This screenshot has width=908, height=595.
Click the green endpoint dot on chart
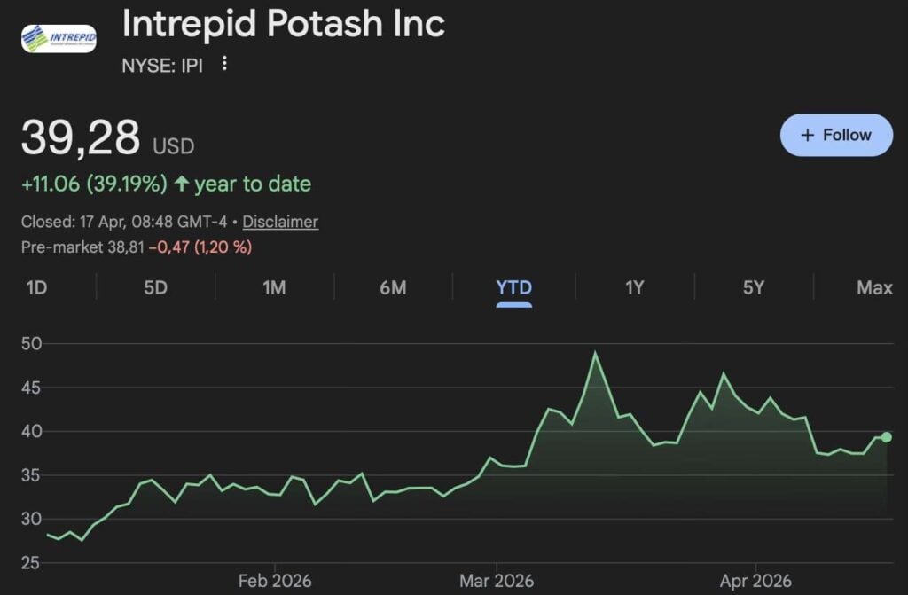pos(886,436)
